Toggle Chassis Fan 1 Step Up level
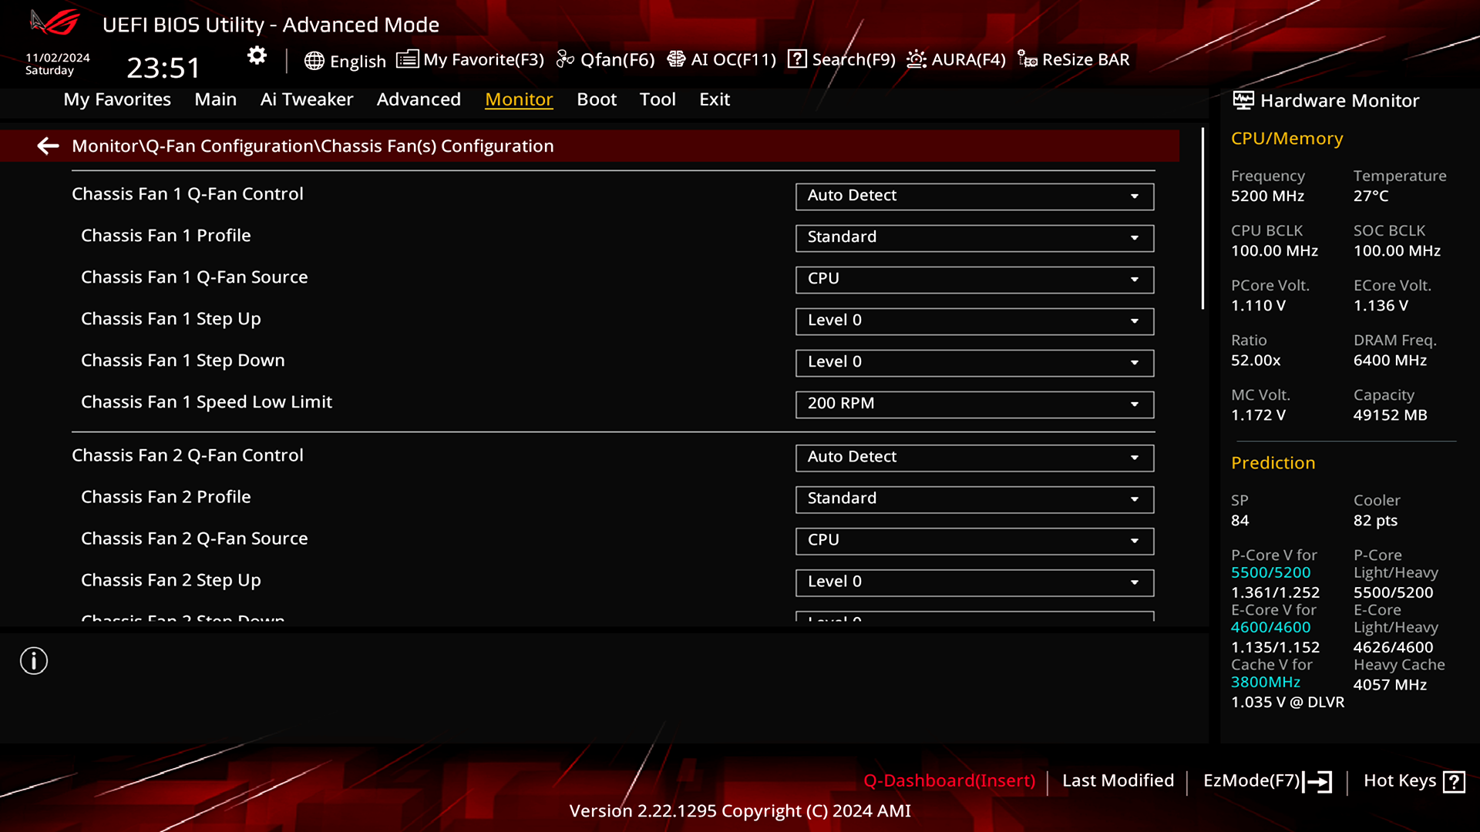1480x832 pixels. pyautogui.click(x=974, y=320)
